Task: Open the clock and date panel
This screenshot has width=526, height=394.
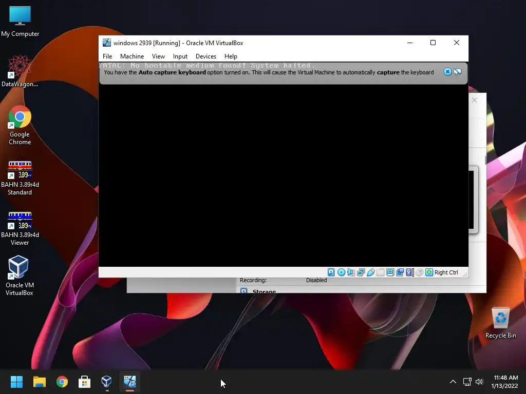Action: point(505,382)
